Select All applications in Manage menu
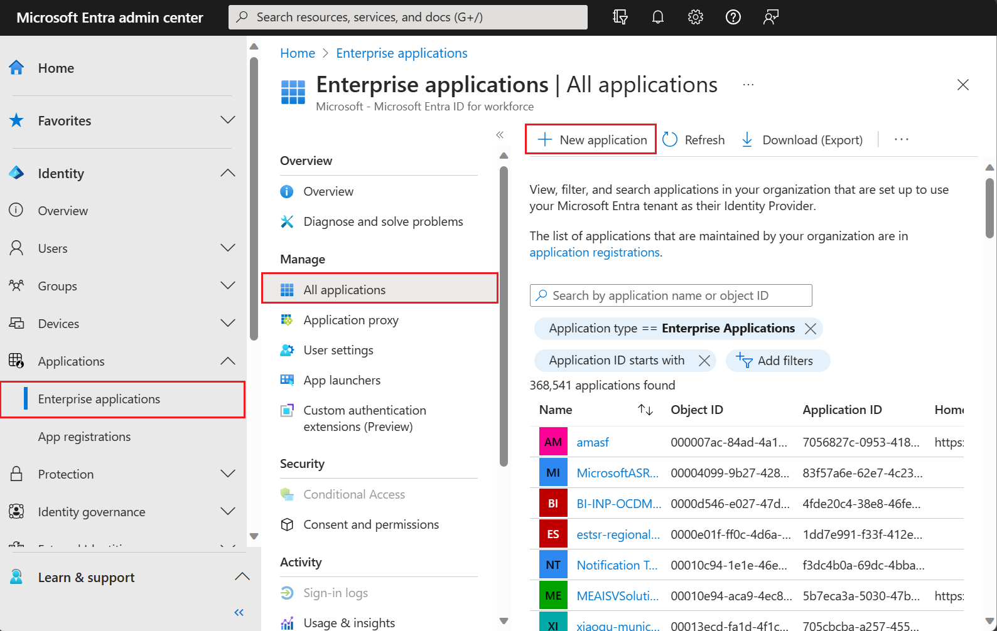This screenshot has height=631, width=997. [380, 289]
